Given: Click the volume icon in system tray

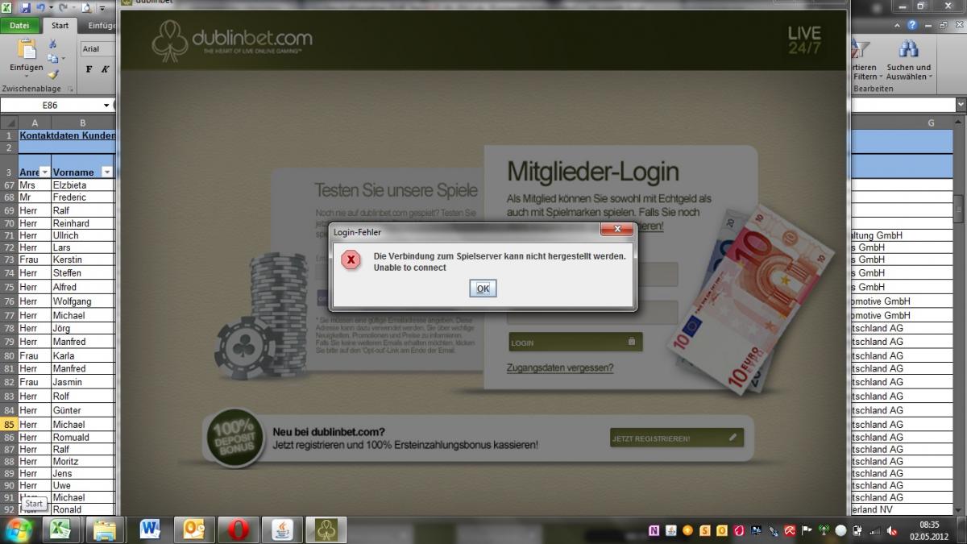Looking at the screenshot, I should pos(892,530).
